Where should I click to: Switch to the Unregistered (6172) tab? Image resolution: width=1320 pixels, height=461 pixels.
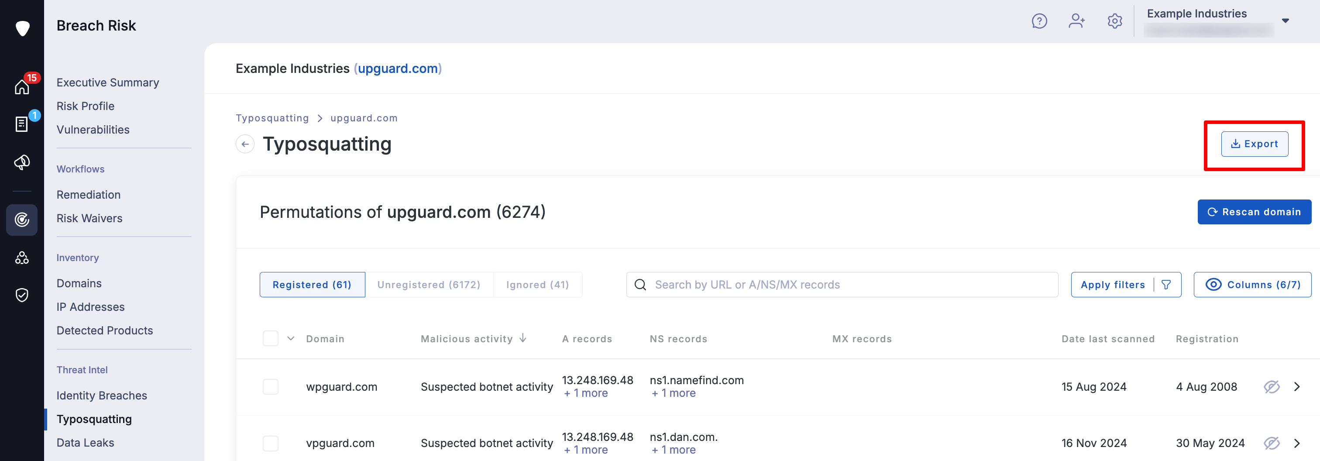pos(429,285)
